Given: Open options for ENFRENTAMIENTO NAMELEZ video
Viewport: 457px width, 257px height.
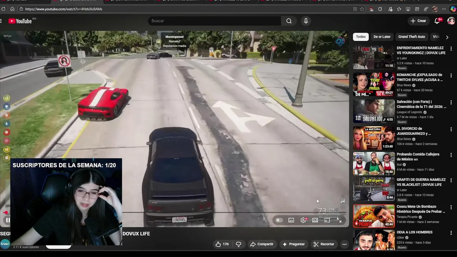Looking at the screenshot, I should point(451,49).
